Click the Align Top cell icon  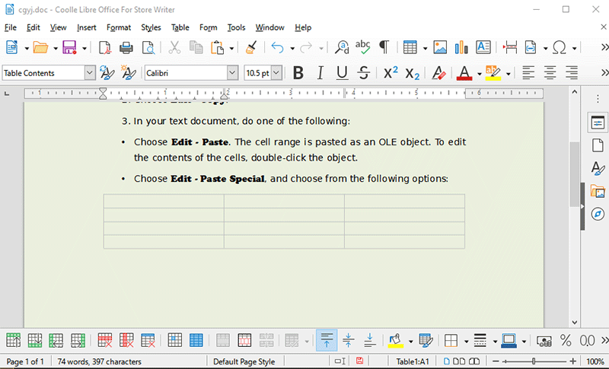point(327,340)
